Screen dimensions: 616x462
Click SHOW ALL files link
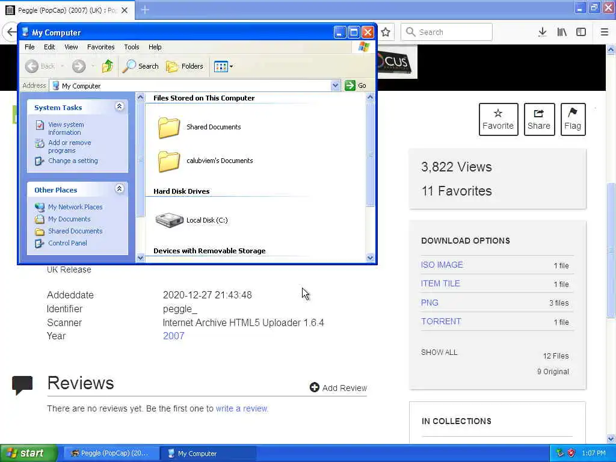(439, 353)
